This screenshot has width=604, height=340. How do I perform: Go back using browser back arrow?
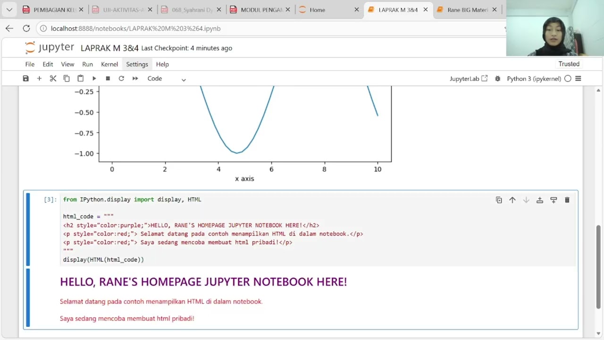[x=9, y=28]
